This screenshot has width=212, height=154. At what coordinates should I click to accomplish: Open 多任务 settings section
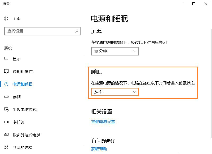pyautogui.click(x=19, y=122)
